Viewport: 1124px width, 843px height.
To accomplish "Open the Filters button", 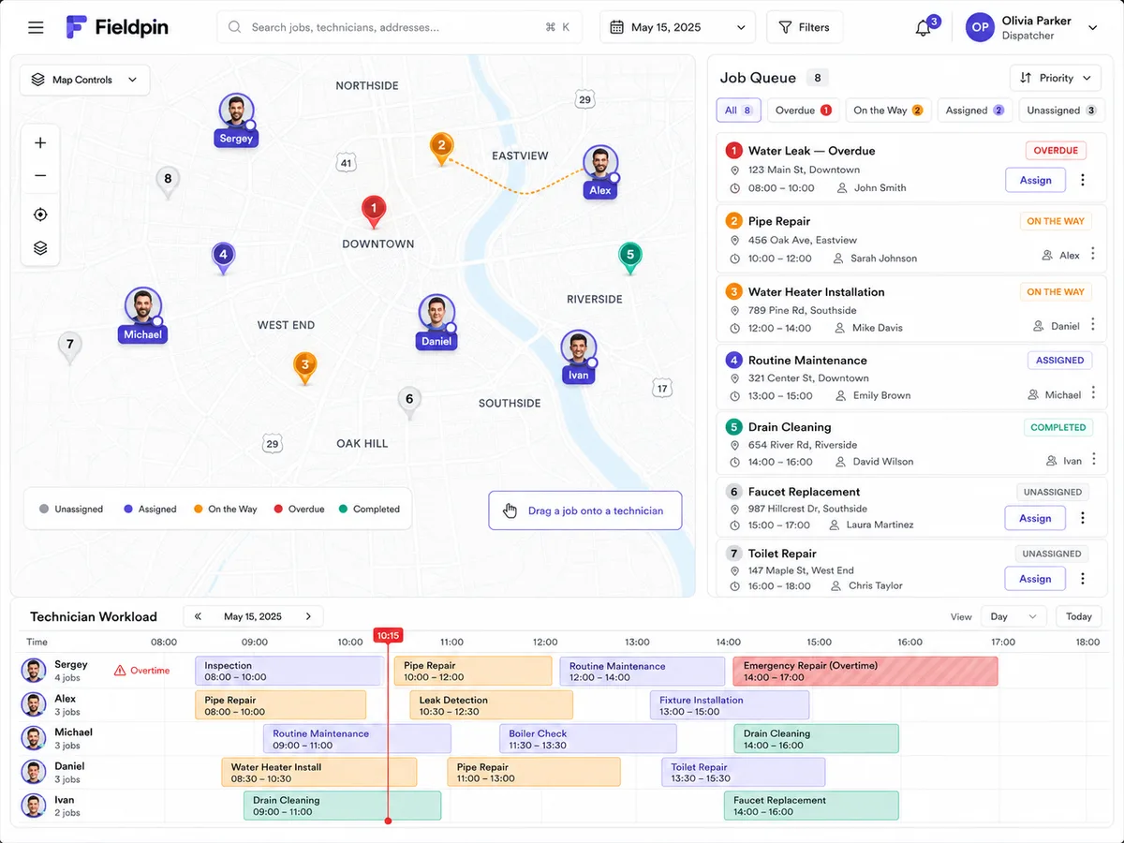I will pyautogui.click(x=805, y=27).
